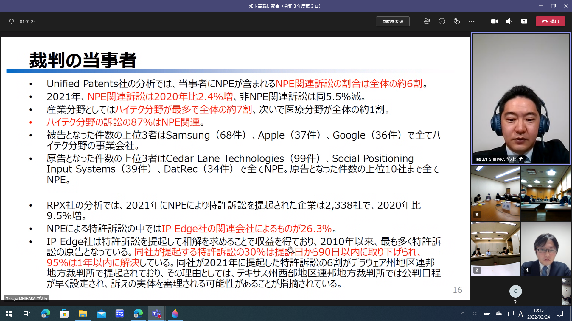This screenshot has width=572, height=321.
Task: Open the second Edge browser taskbar icon
Action: [x=138, y=314]
